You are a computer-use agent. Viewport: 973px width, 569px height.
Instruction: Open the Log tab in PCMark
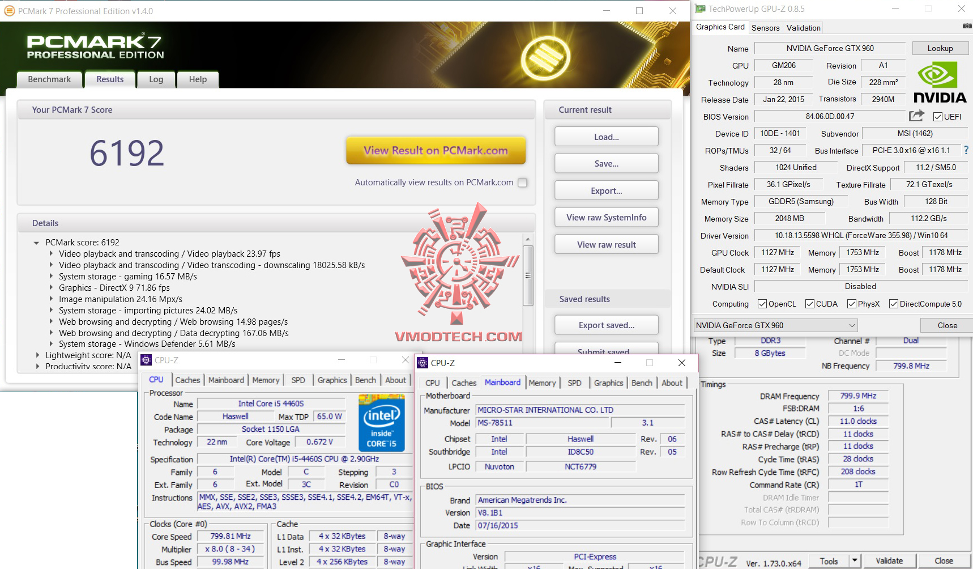pyautogui.click(x=156, y=79)
